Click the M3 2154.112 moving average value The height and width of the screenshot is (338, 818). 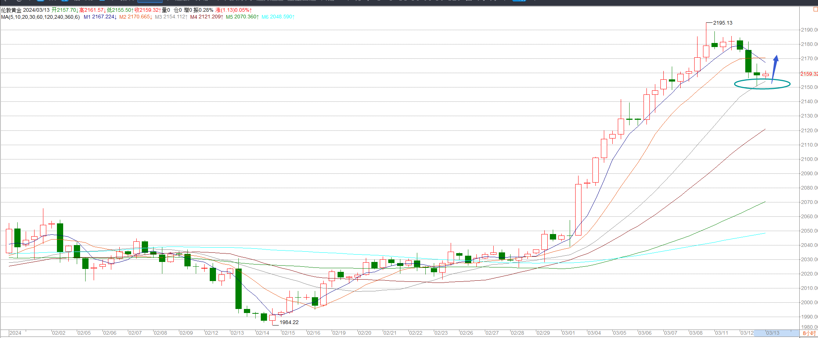[x=171, y=17]
